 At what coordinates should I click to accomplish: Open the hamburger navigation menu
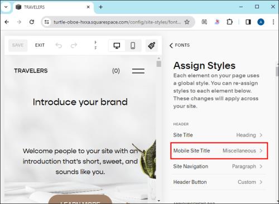(138, 71)
